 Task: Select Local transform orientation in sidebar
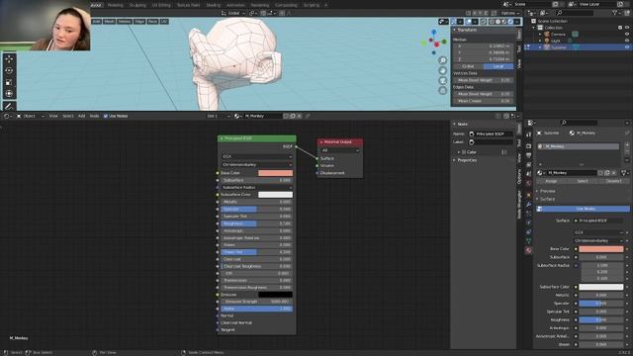pyautogui.click(x=498, y=66)
